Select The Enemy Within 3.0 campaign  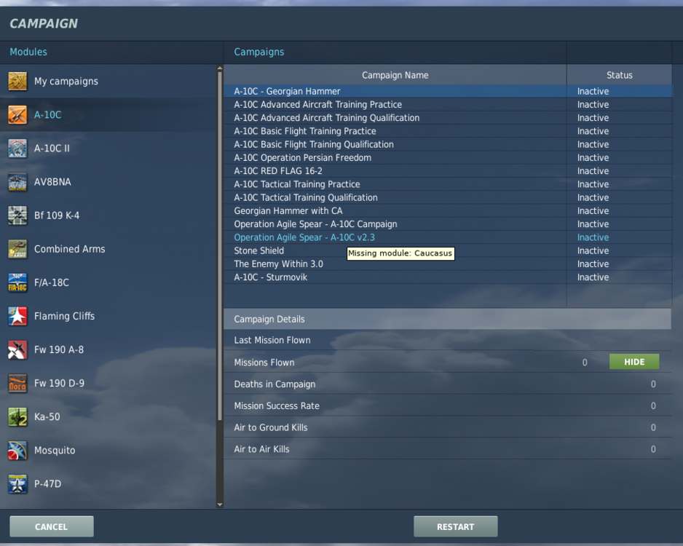click(278, 264)
